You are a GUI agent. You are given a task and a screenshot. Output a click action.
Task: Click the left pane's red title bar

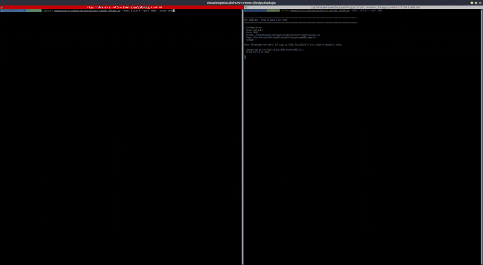pos(121,7)
